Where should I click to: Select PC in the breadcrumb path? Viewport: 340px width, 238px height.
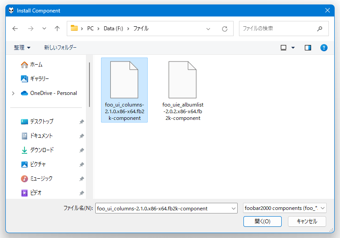(90, 29)
